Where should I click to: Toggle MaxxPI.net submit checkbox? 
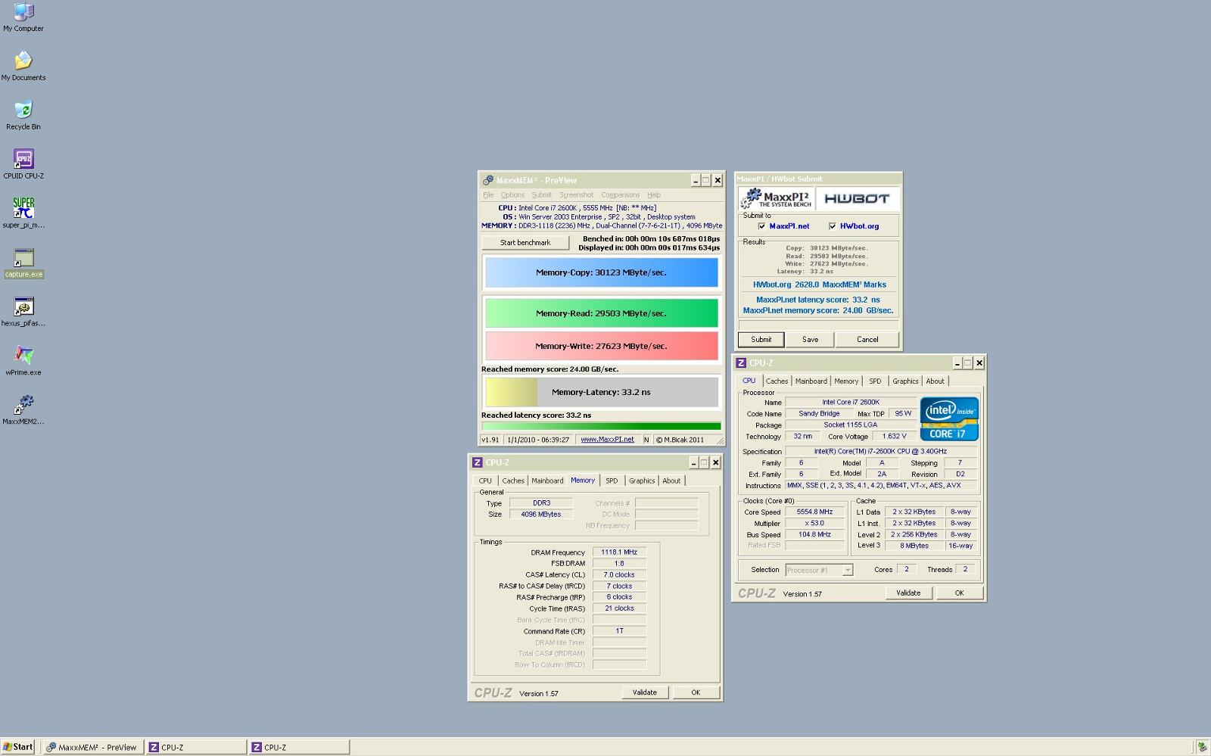point(761,226)
